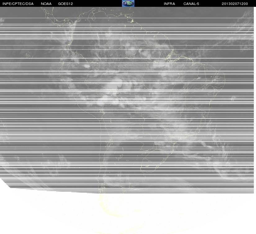The height and width of the screenshot is (234, 256).
Task: Click the GOES12 satellite label
Action: pyautogui.click(x=65, y=4)
